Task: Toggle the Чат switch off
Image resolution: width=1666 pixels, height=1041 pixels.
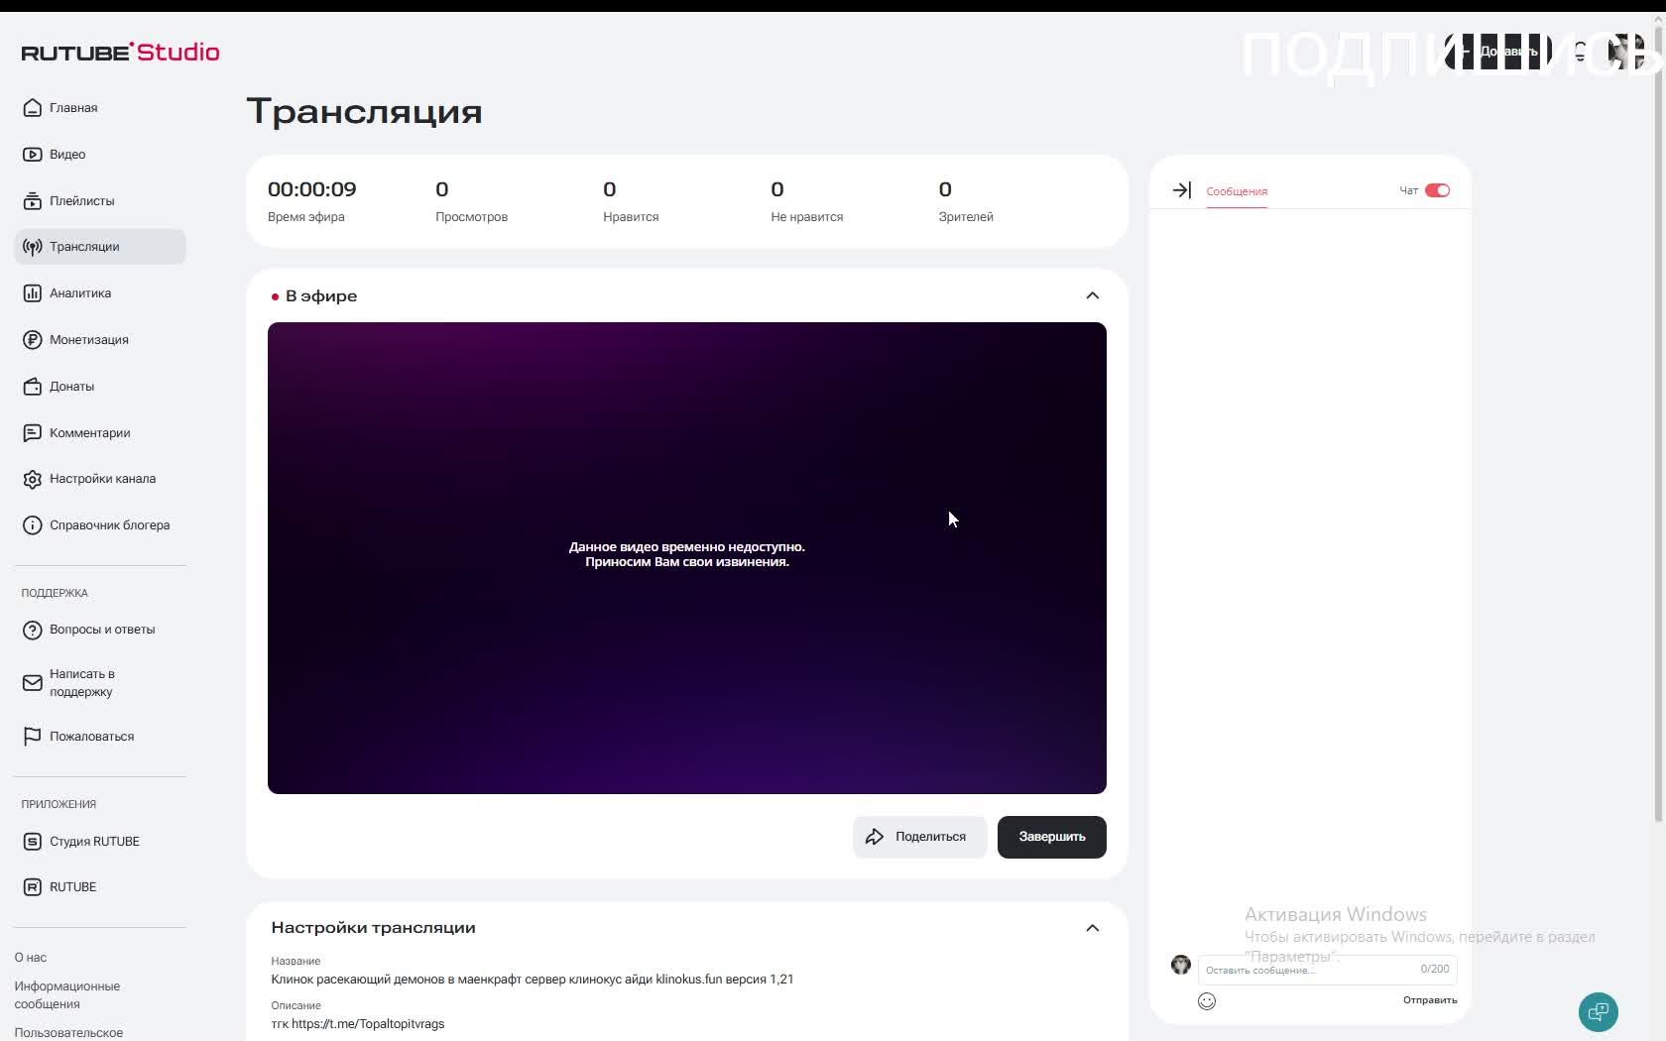Action: tap(1437, 190)
